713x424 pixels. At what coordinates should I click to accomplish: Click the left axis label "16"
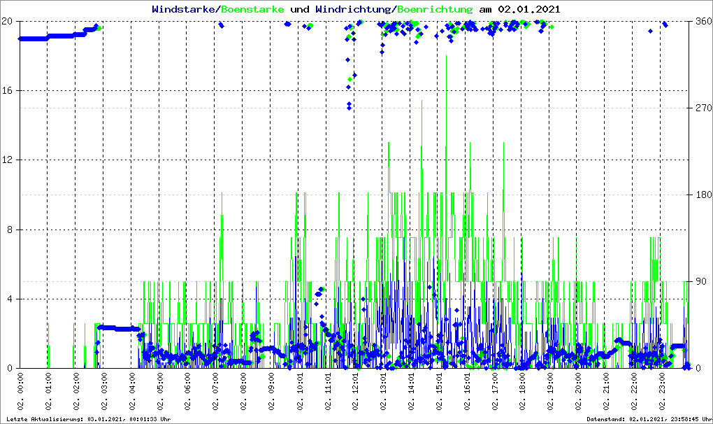(8, 91)
